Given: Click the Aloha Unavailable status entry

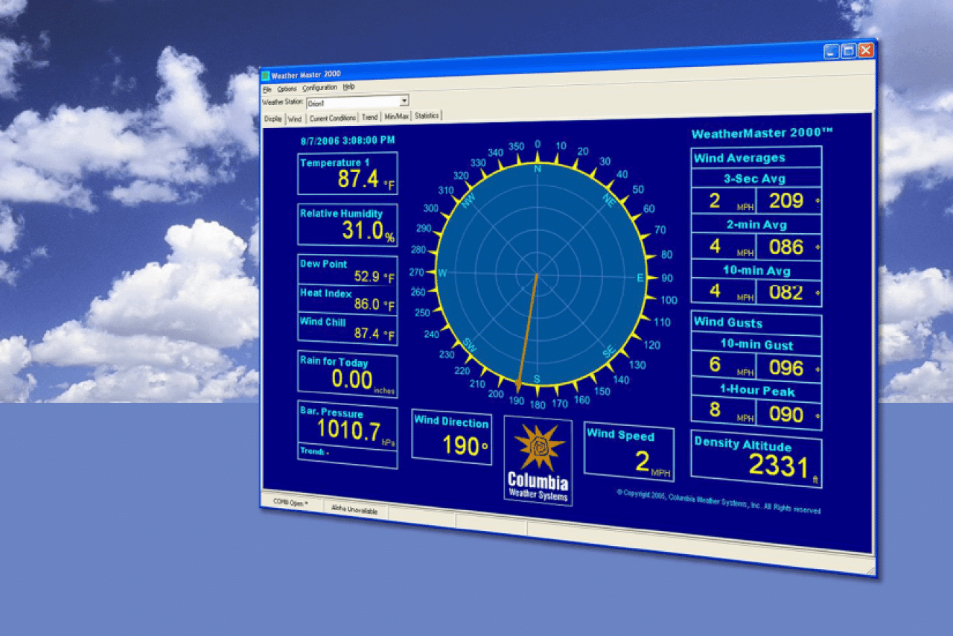Looking at the screenshot, I should point(354,511).
